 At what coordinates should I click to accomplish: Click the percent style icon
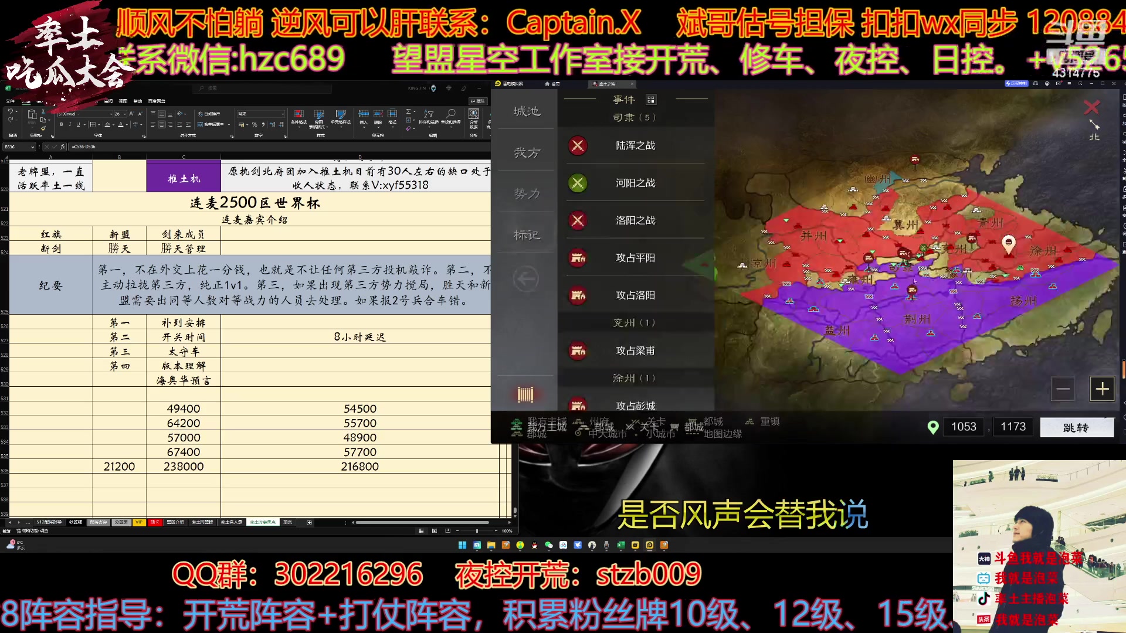255,124
